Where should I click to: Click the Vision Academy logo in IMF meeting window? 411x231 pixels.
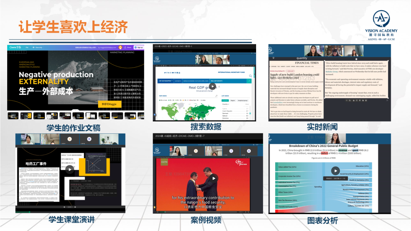[x=157, y=59]
